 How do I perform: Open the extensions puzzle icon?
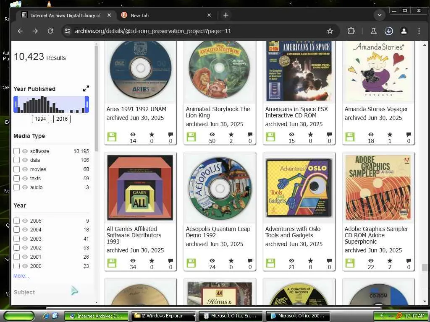pos(351,31)
